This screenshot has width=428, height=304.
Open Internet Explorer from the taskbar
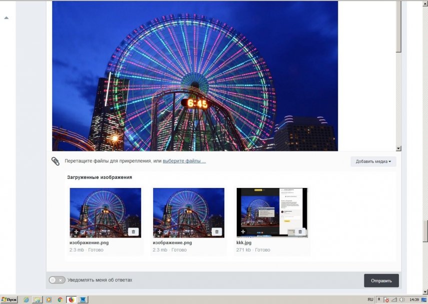(26, 299)
